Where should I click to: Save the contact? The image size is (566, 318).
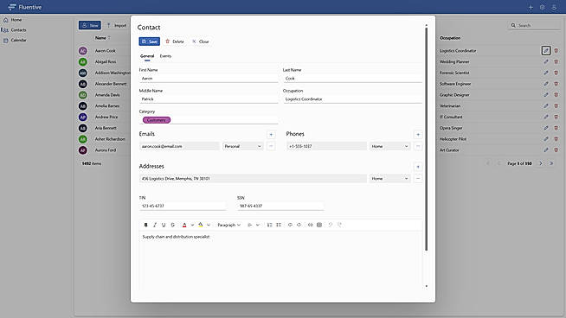150,41
